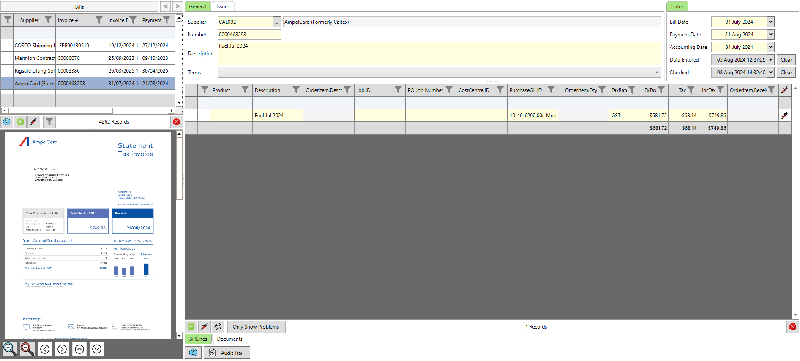The height and width of the screenshot is (361, 800).
Task: Select the Rigsafe Lifting bill row
Action: [x=88, y=71]
